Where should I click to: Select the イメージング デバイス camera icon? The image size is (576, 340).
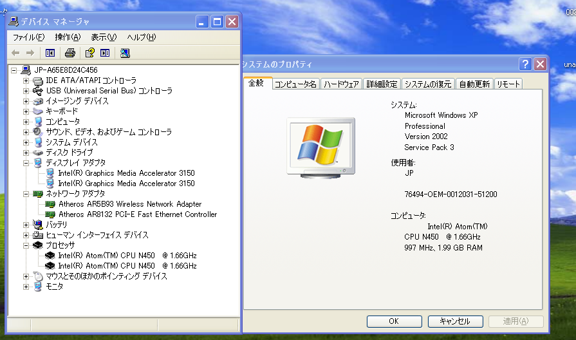(38, 101)
